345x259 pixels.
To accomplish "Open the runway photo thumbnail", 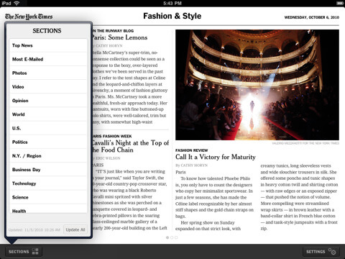I will pos(257,85).
